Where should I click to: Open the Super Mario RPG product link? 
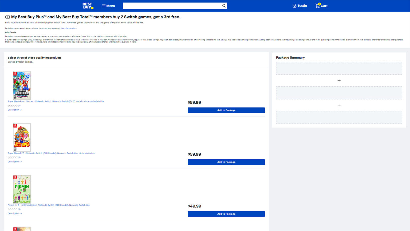click(51, 153)
